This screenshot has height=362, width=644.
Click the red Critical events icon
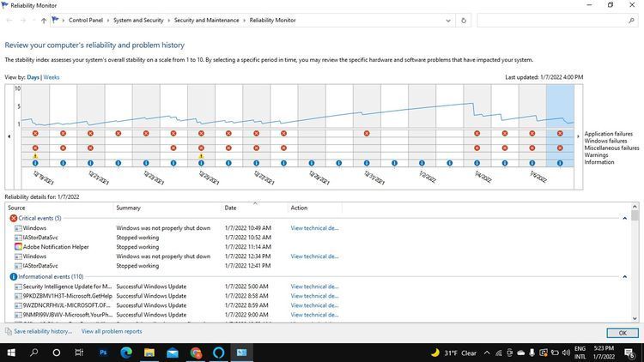(14, 218)
